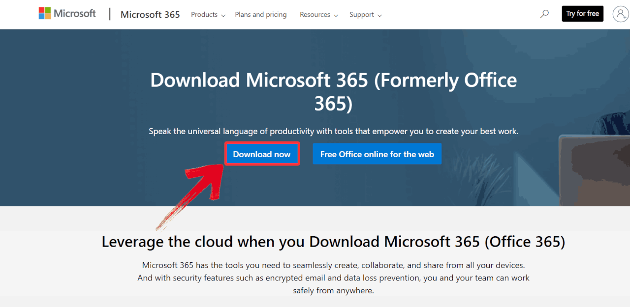
Task: Click the Support chevron arrow
Action: 380,15
